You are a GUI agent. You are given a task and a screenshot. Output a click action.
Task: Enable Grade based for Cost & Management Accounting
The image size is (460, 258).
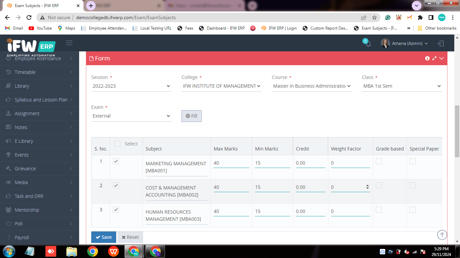pyautogui.click(x=379, y=185)
